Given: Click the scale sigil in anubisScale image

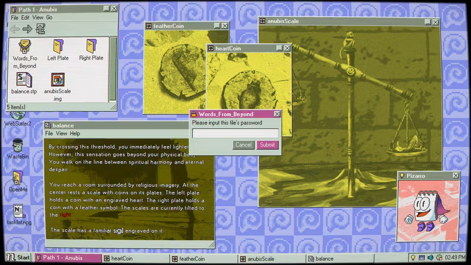Looking at the screenshot, I should (350, 71).
